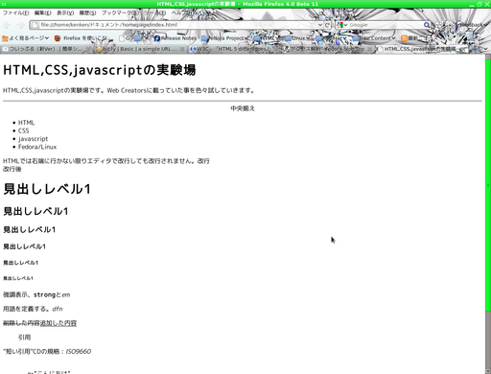
Task: Open the address bar history dropdown
Action: click(320, 25)
